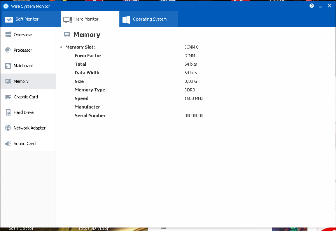Screen dimensions: 336x231
Task: Open the Operating System tab
Action: pos(149,19)
